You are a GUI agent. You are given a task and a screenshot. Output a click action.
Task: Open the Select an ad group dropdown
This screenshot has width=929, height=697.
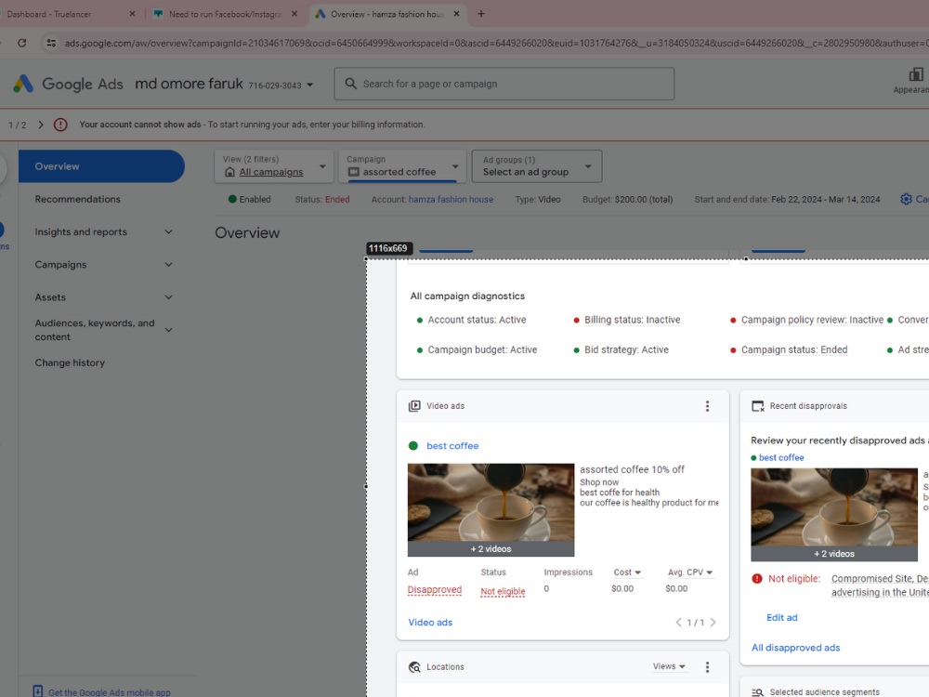click(x=537, y=166)
